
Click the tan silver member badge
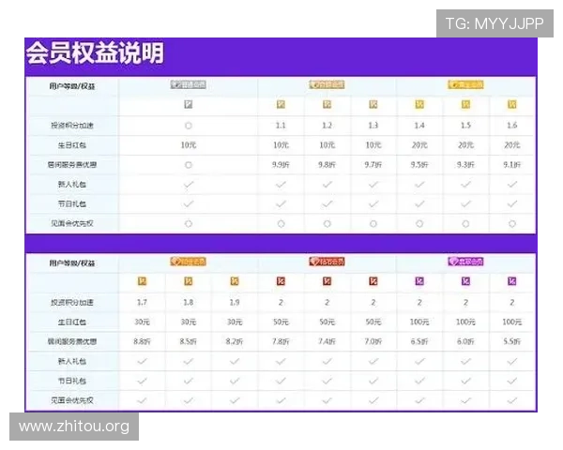tap(327, 84)
